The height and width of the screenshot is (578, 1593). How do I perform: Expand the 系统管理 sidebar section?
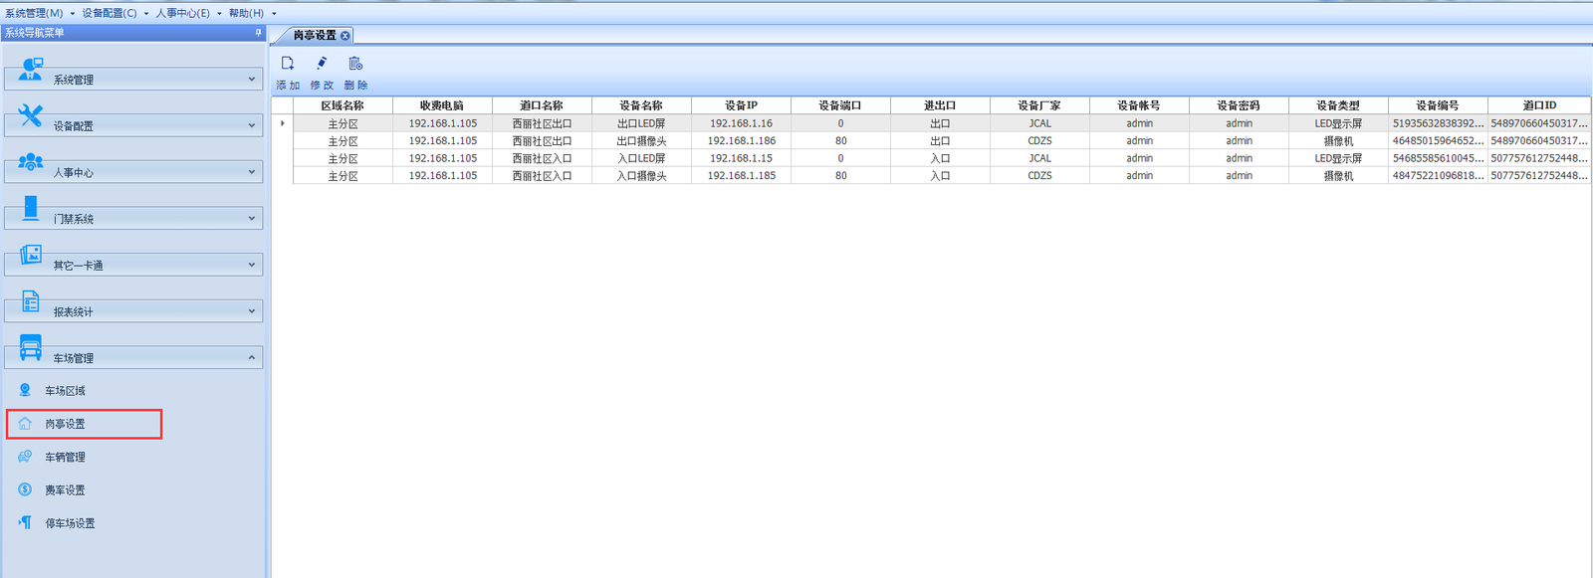tap(133, 79)
